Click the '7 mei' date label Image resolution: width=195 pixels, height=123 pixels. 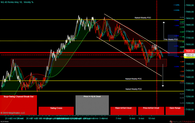point(118,119)
